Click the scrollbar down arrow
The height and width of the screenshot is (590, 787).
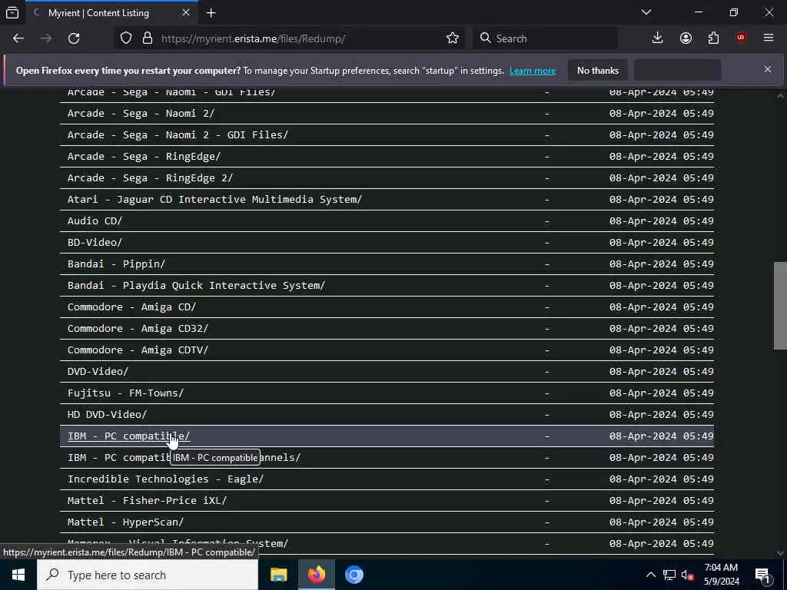coord(780,554)
